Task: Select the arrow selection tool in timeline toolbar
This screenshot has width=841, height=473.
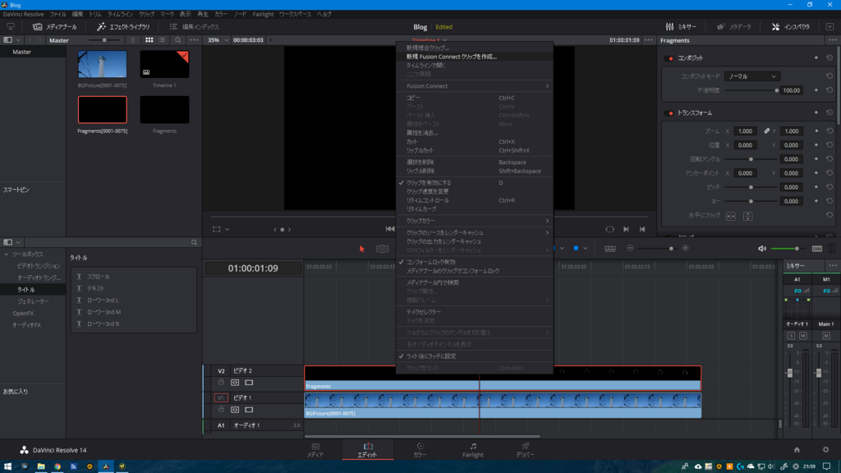Action: [362, 249]
